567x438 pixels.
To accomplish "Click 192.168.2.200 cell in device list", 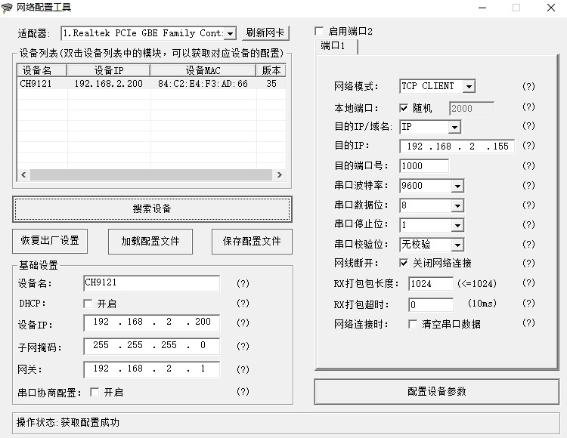I will [108, 83].
